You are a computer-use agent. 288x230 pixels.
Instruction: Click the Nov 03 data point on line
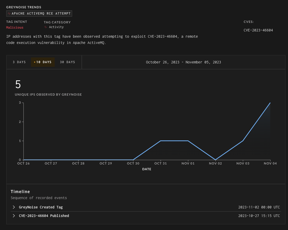pos(243,141)
